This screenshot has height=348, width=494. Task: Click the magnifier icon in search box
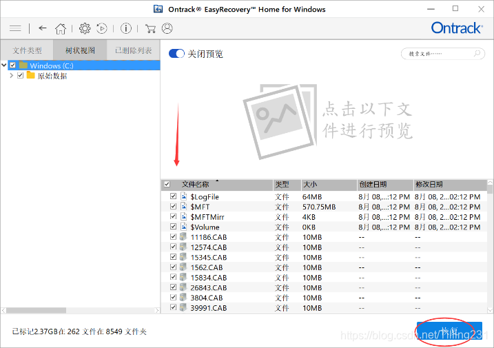[477, 53]
